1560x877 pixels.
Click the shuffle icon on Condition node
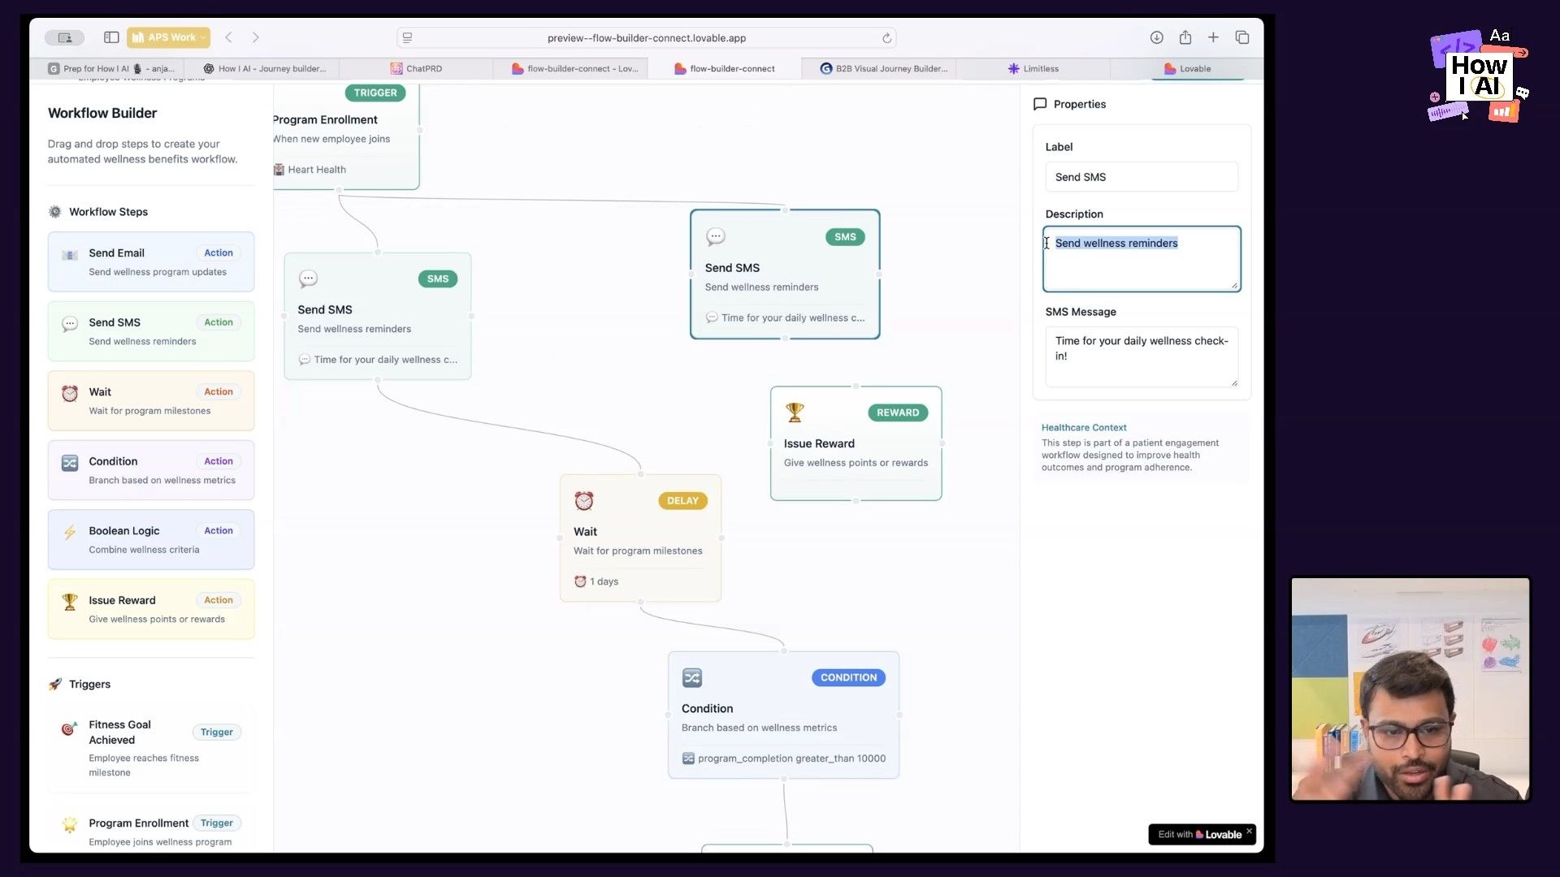click(691, 677)
